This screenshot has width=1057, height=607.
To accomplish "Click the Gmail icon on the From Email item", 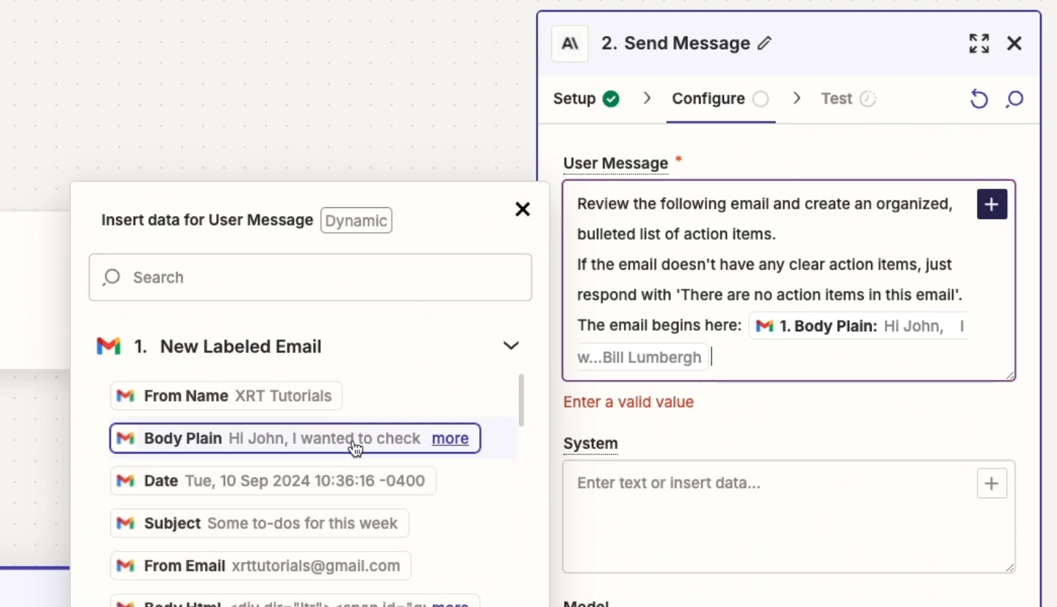I will (126, 566).
